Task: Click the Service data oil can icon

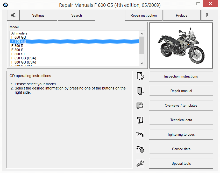Action: [x=140, y=149]
